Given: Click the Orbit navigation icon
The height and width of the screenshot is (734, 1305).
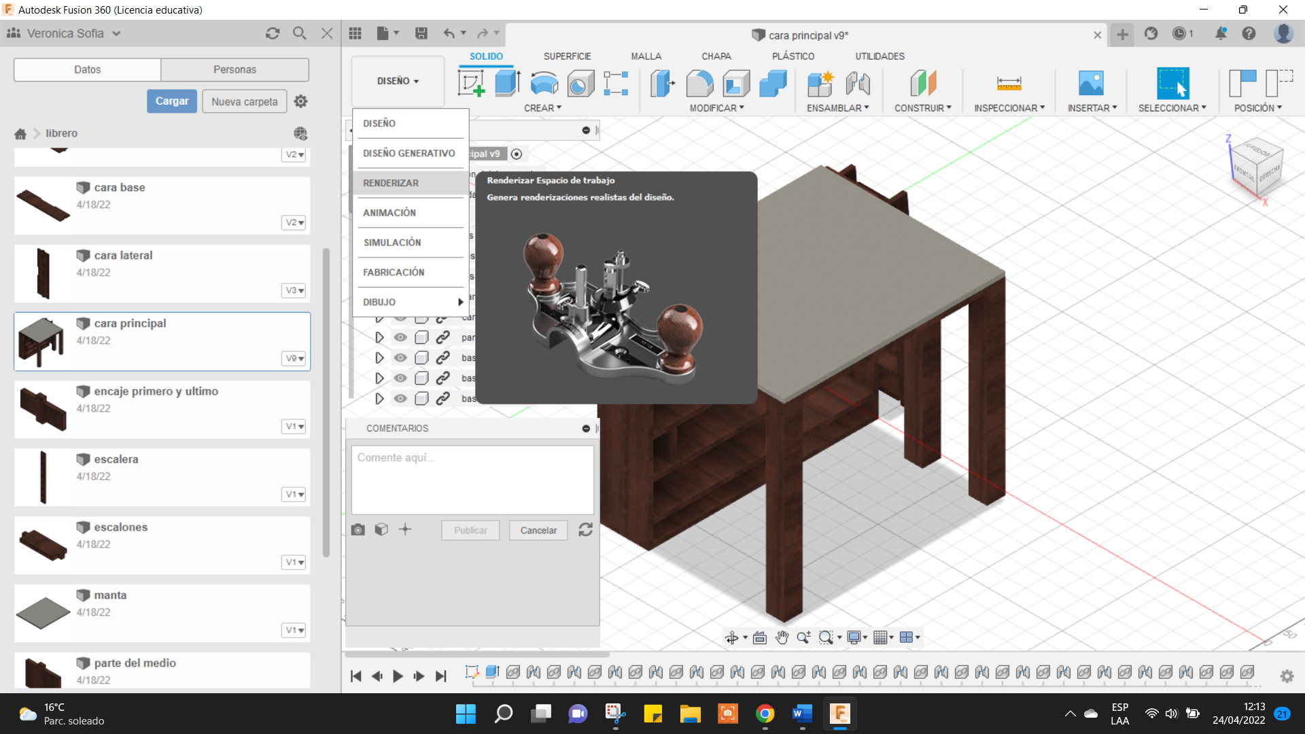Looking at the screenshot, I should [x=732, y=637].
